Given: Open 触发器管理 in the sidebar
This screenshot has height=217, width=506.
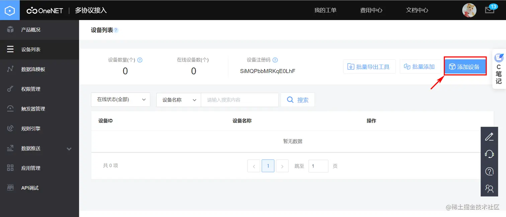Looking at the screenshot, I should [33, 108].
